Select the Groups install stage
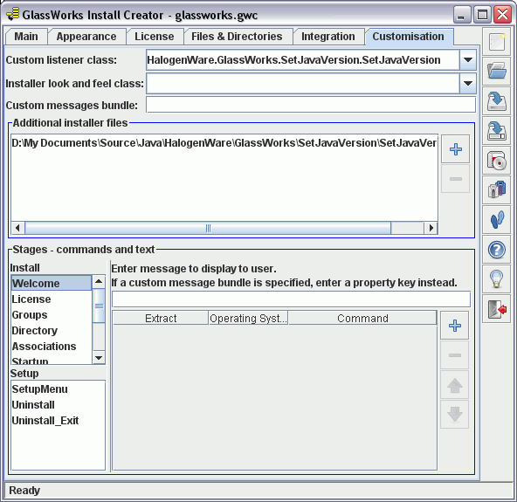517x502 pixels. (x=52, y=315)
